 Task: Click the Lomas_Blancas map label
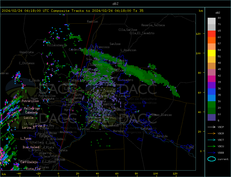[162, 115]
